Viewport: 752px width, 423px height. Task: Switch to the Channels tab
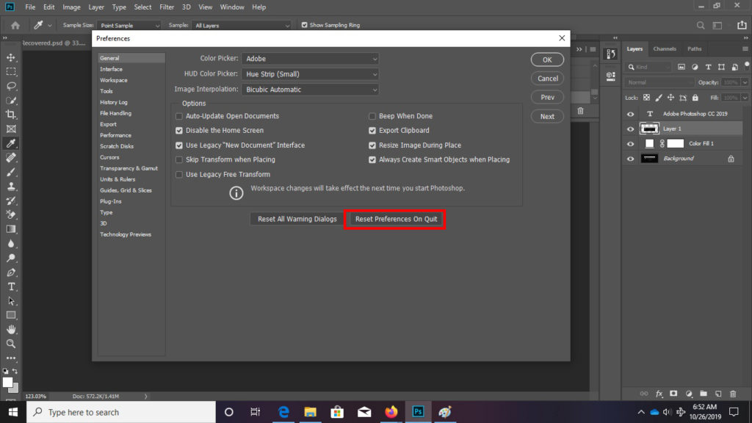[x=665, y=49]
